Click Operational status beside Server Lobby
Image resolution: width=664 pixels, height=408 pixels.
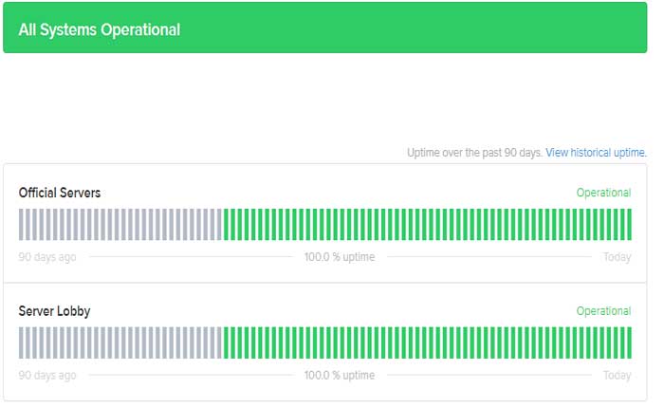coord(603,311)
